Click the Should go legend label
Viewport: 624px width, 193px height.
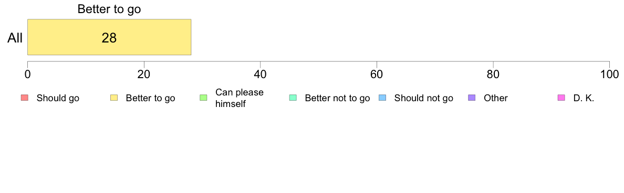(x=58, y=99)
